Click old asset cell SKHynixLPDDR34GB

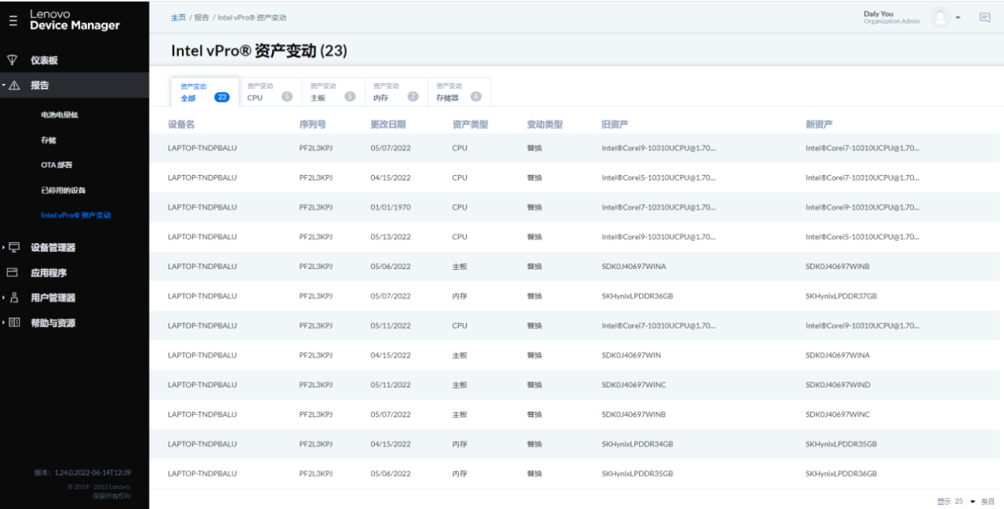tap(637, 444)
